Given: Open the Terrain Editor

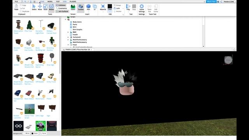Looking at the screenshot, I should [73, 7].
